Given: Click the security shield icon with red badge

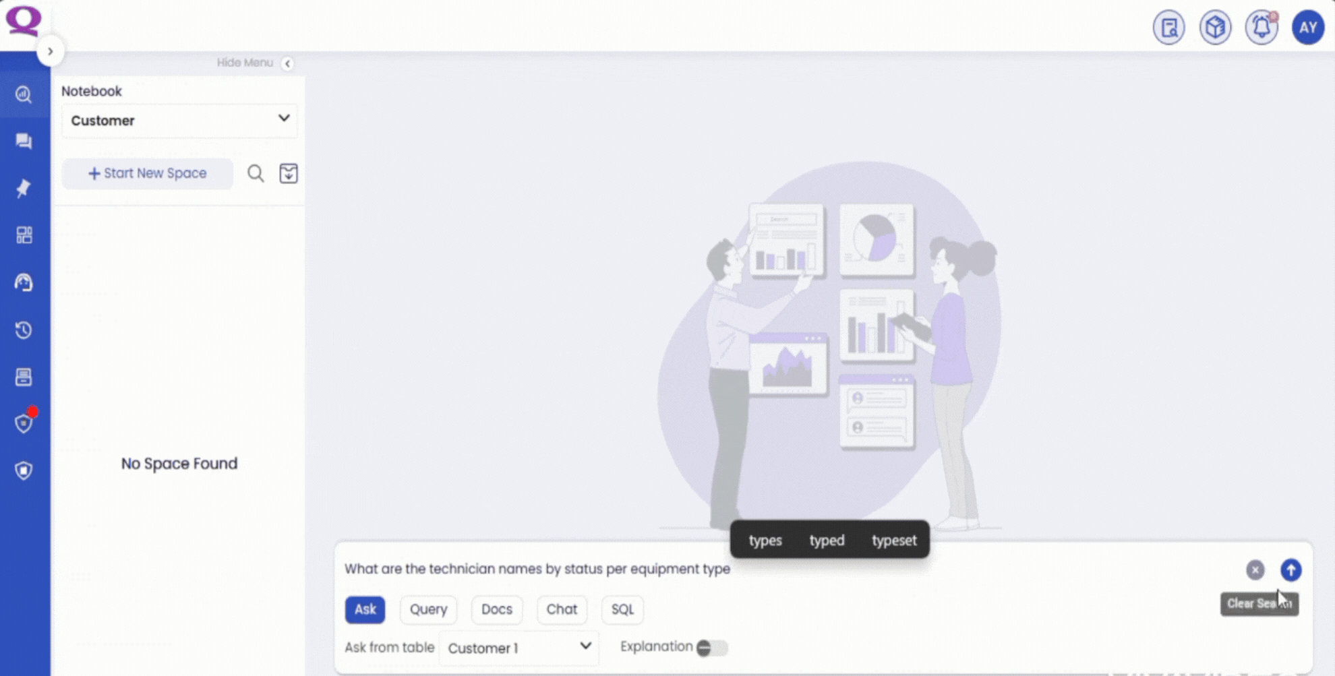Looking at the screenshot, I should tap(24, 423).
